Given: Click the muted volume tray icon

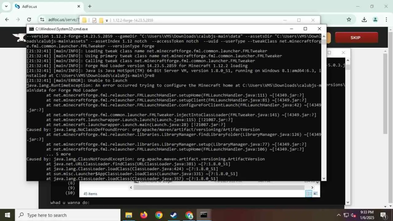Looking at the screenshot, I should [x=353, y=215].
